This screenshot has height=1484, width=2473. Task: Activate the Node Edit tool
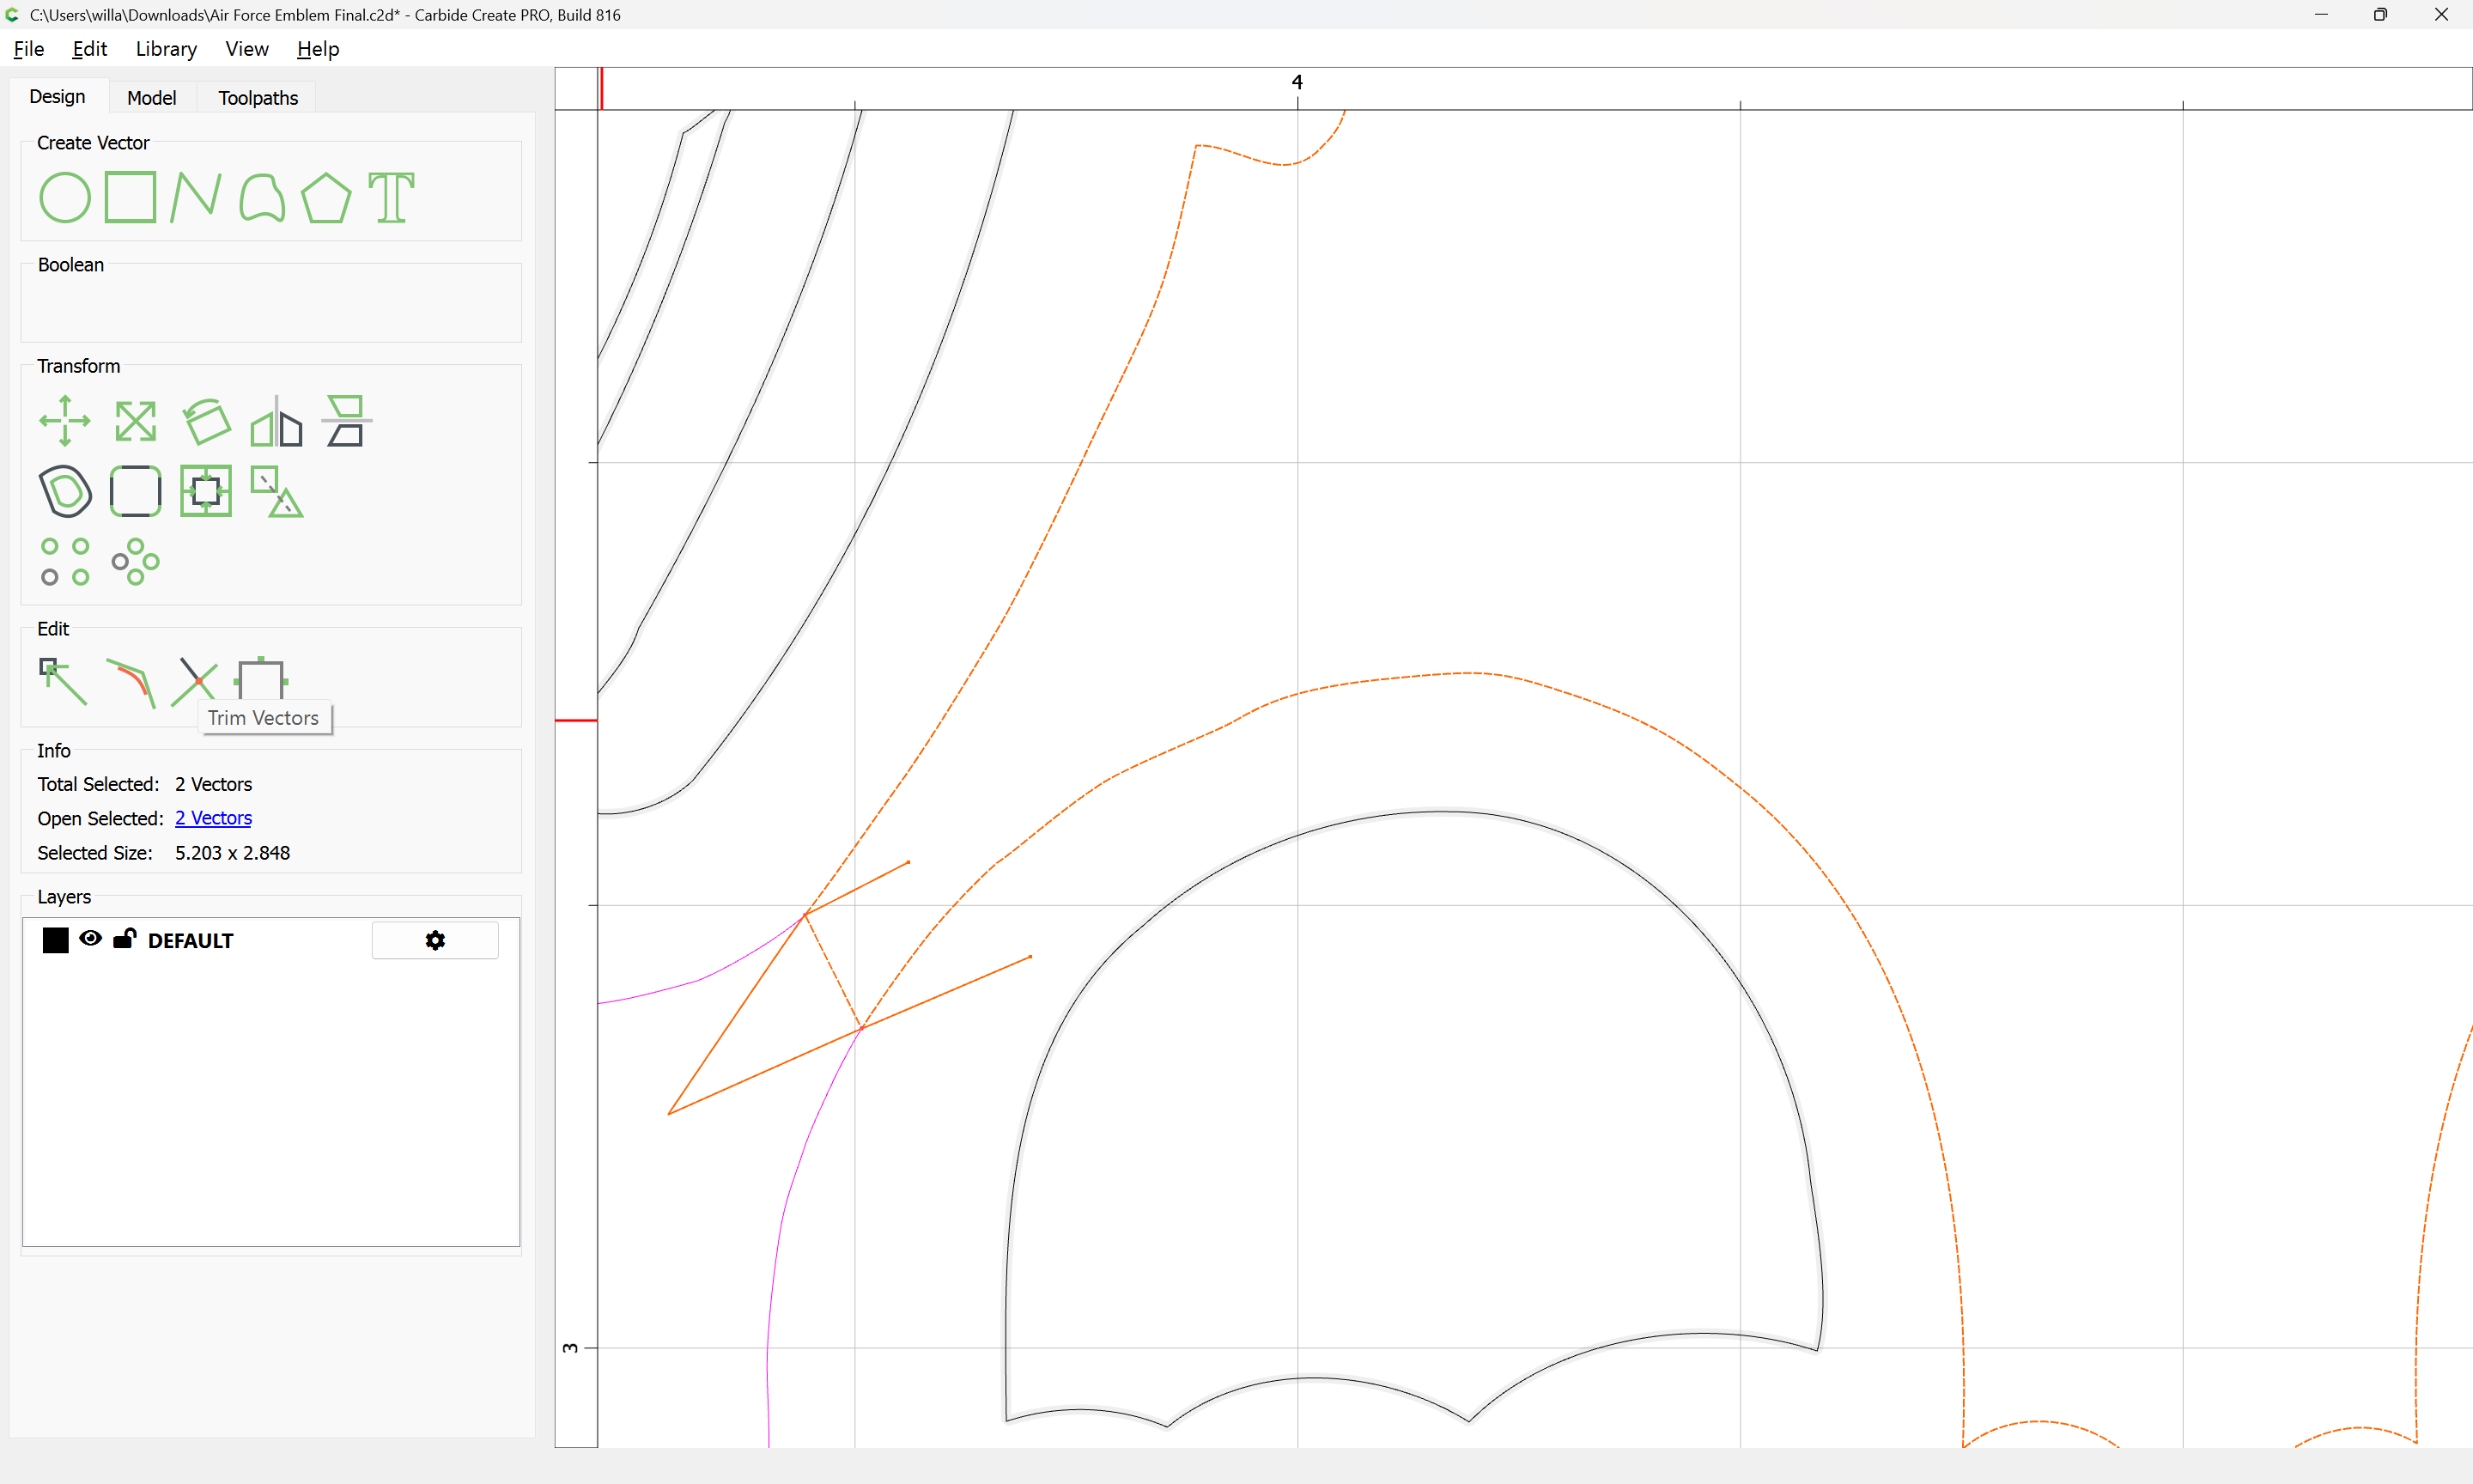point(63,682)
